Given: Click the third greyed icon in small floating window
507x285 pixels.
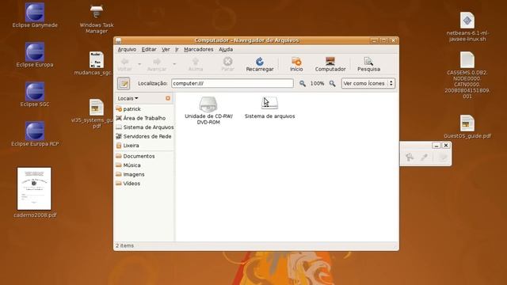Looking at the screenshot, I should pyautogui.click(x=443, y=157).
